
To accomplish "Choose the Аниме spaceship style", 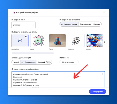I will pyautogui.click(x=95, y=41).
